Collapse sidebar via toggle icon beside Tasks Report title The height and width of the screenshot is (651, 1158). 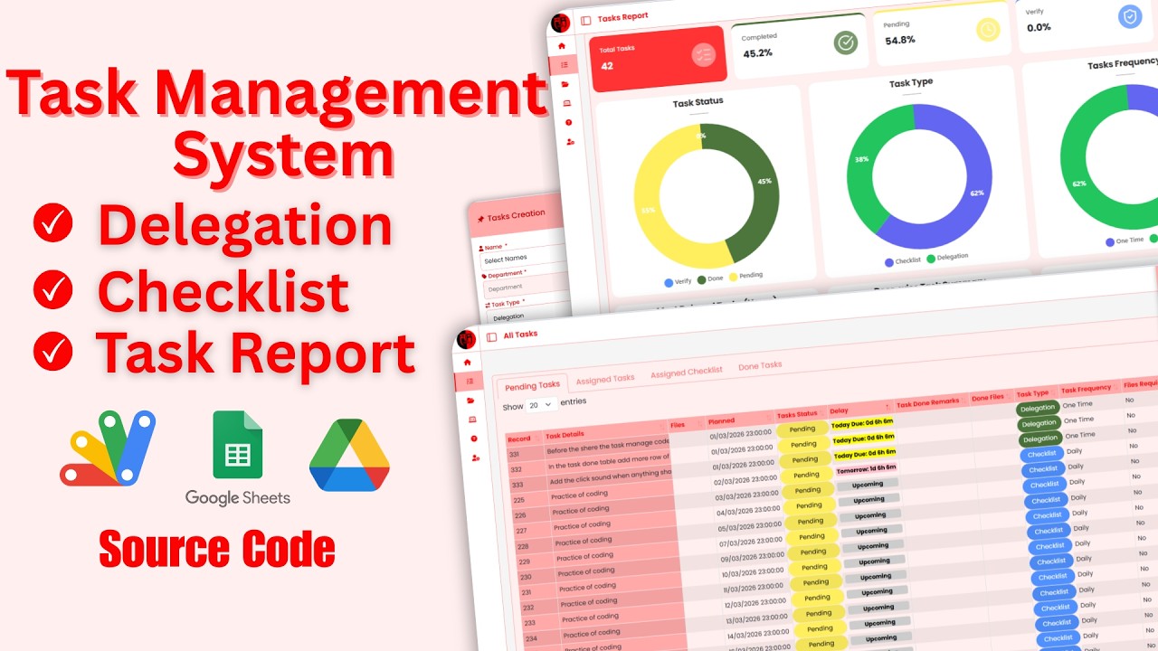[x=585, y=20]
